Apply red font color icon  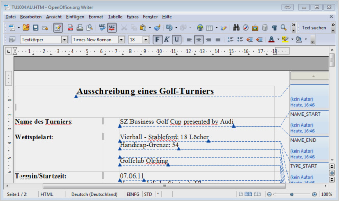pyautogui.click(x=271, y=40)
